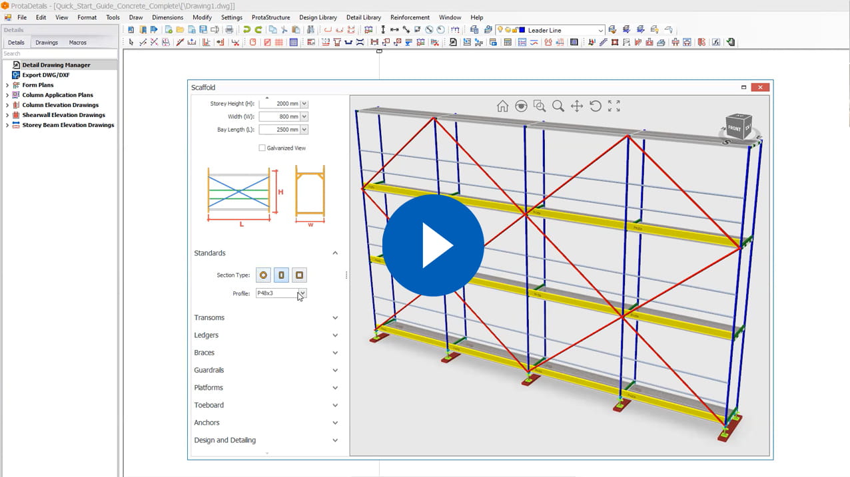
Task: Select the rectangular section type button
Action: point(282,275)
